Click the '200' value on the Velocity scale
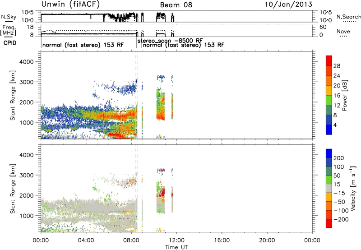This screenshot has height=250, width=361. pos(339,158)
